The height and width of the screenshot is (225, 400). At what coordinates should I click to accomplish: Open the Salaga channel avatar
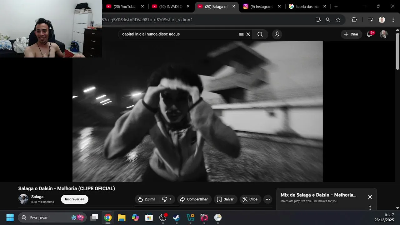pyautogui.click(x=23, y=199)
